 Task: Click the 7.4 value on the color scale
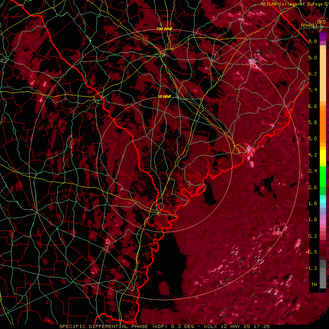pos(313,90)
